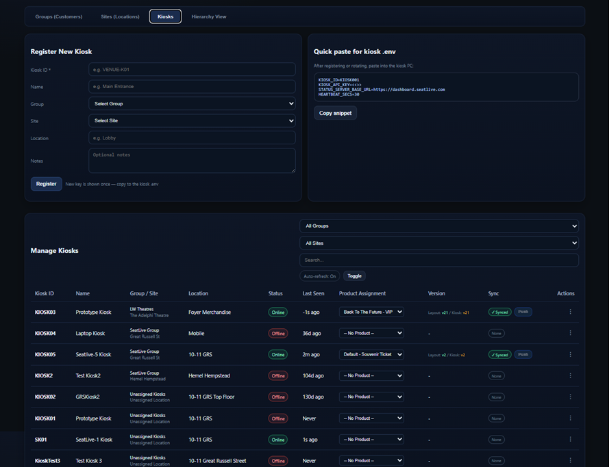Open three-dot menu for KIOSK2 row
Image resolution: width=609 pixels, height=467 pixels.
(x=570, y=375)
